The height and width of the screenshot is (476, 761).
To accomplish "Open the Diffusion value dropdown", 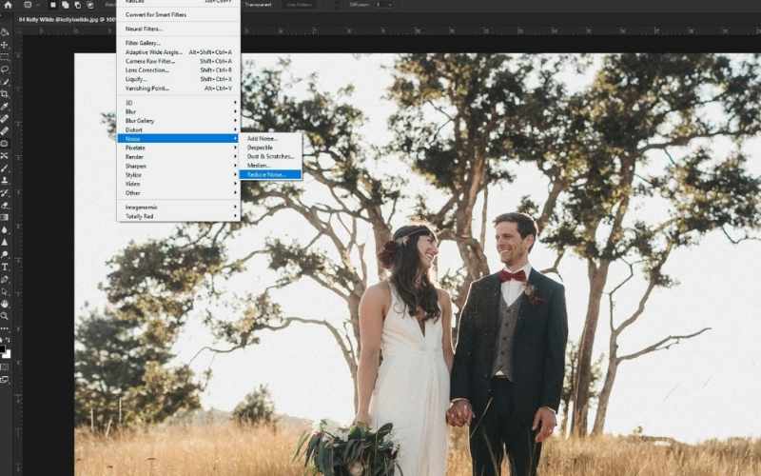I will [389, 5].
